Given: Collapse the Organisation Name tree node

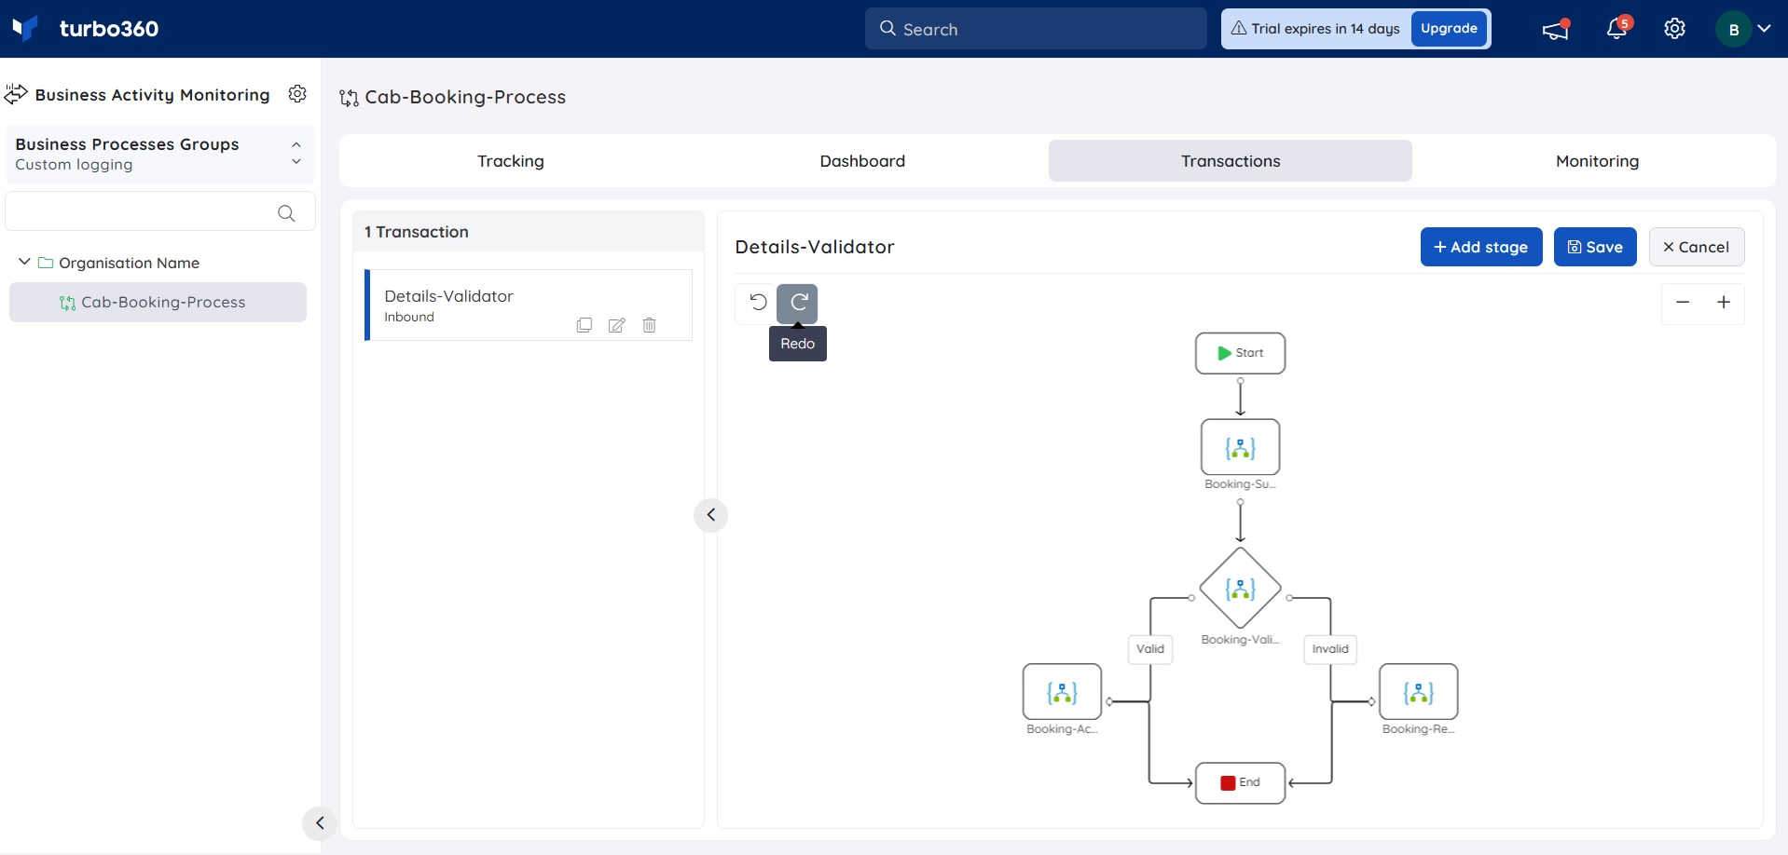Looking at the screenshot, I should [24, 263].
